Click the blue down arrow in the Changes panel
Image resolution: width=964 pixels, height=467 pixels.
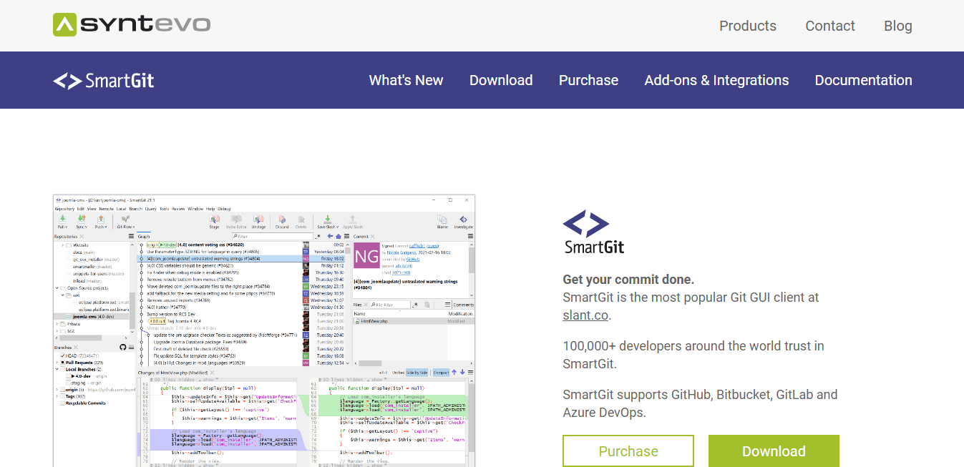[x=462, y=373]
